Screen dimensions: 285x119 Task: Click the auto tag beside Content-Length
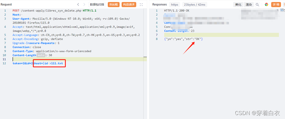point(41,55)
